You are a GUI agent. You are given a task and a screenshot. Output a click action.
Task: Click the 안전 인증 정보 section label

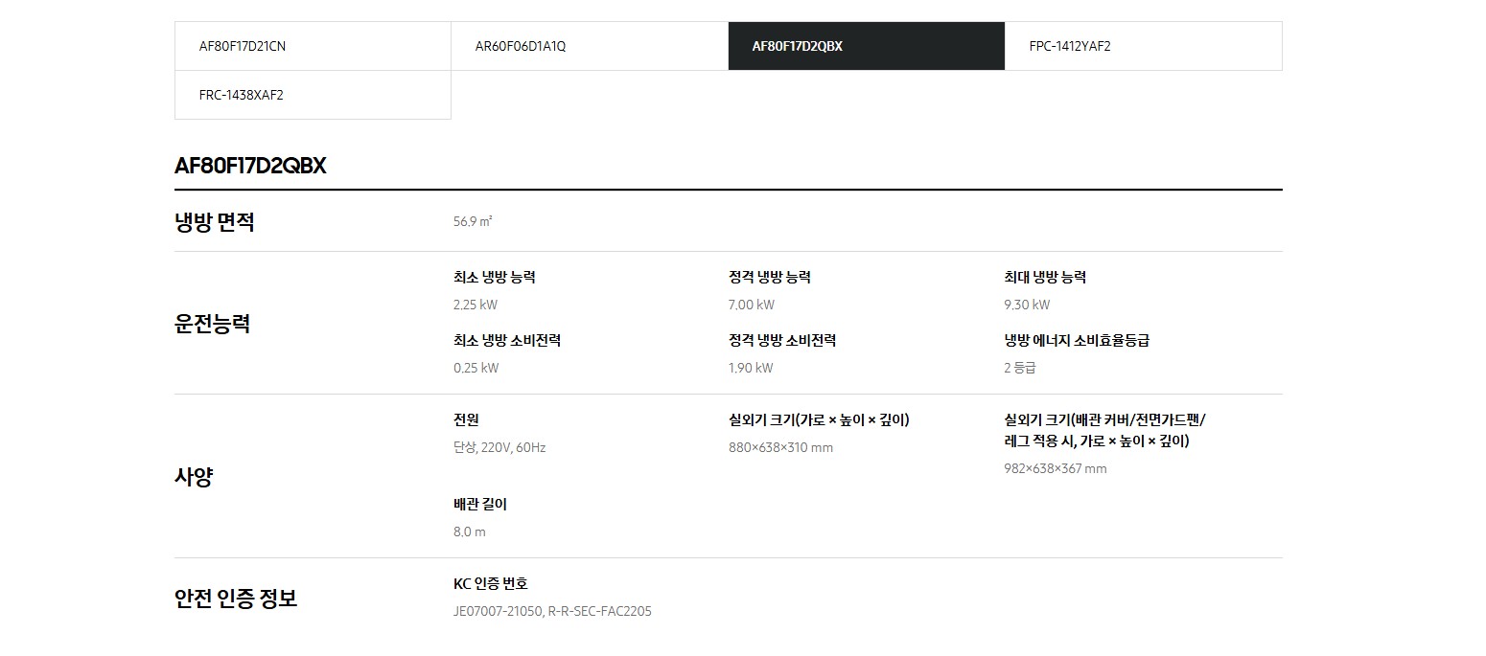tap(236, 599)
